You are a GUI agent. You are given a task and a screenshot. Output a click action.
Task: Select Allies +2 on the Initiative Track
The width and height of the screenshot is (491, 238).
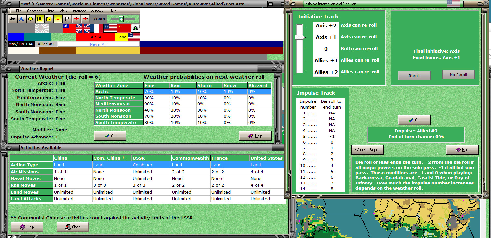coord(326,72)
